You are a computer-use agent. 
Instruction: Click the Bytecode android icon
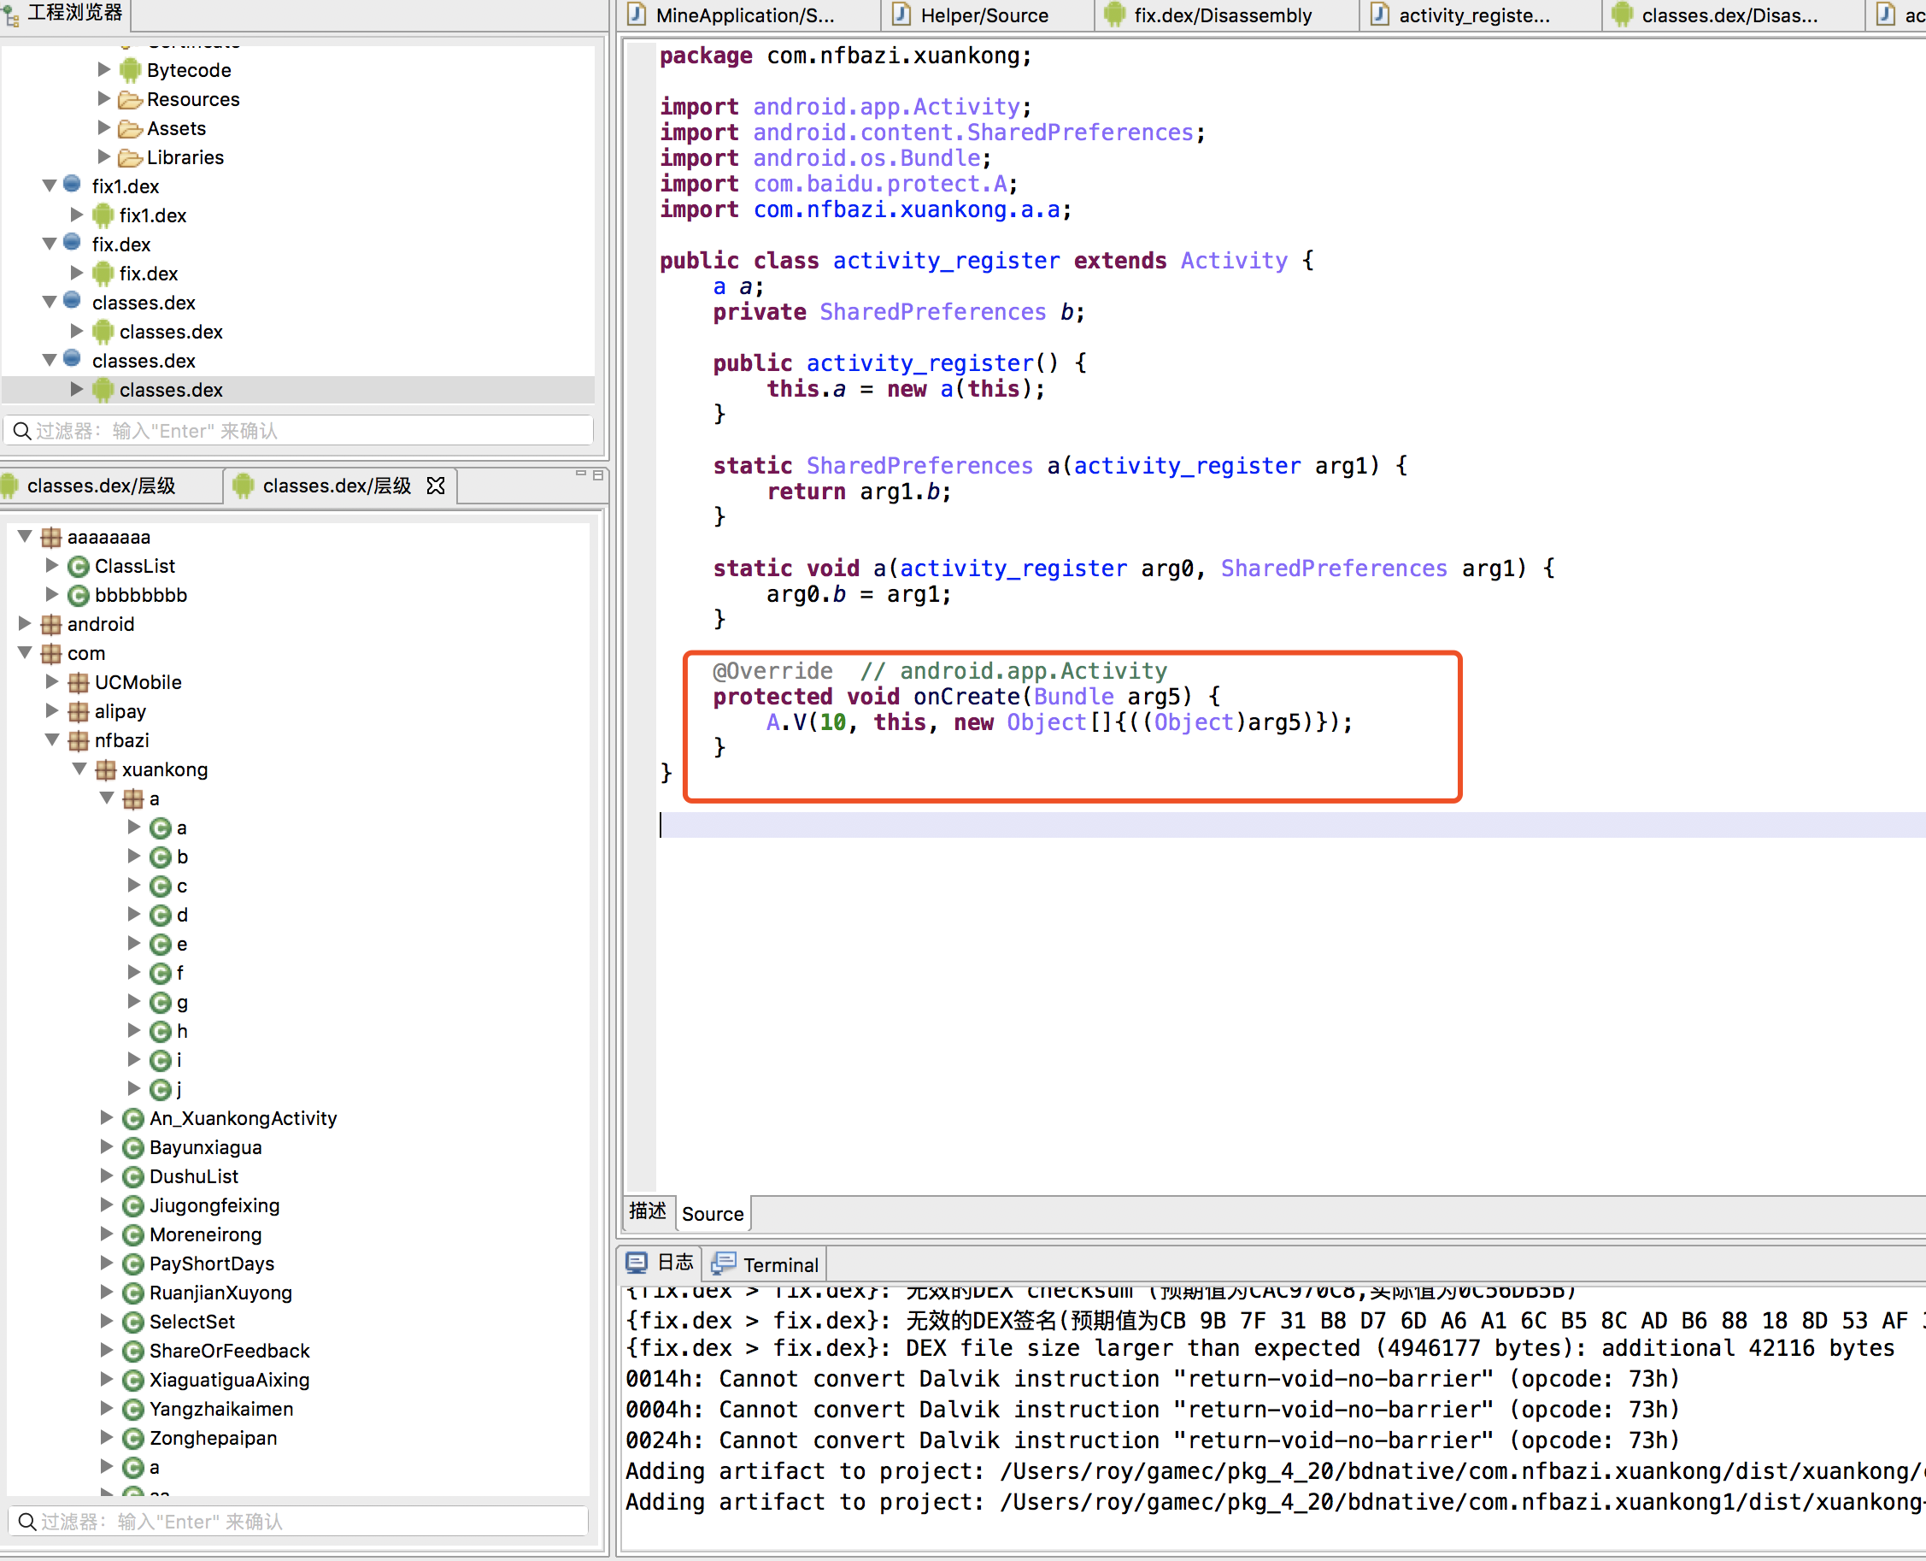131,70
